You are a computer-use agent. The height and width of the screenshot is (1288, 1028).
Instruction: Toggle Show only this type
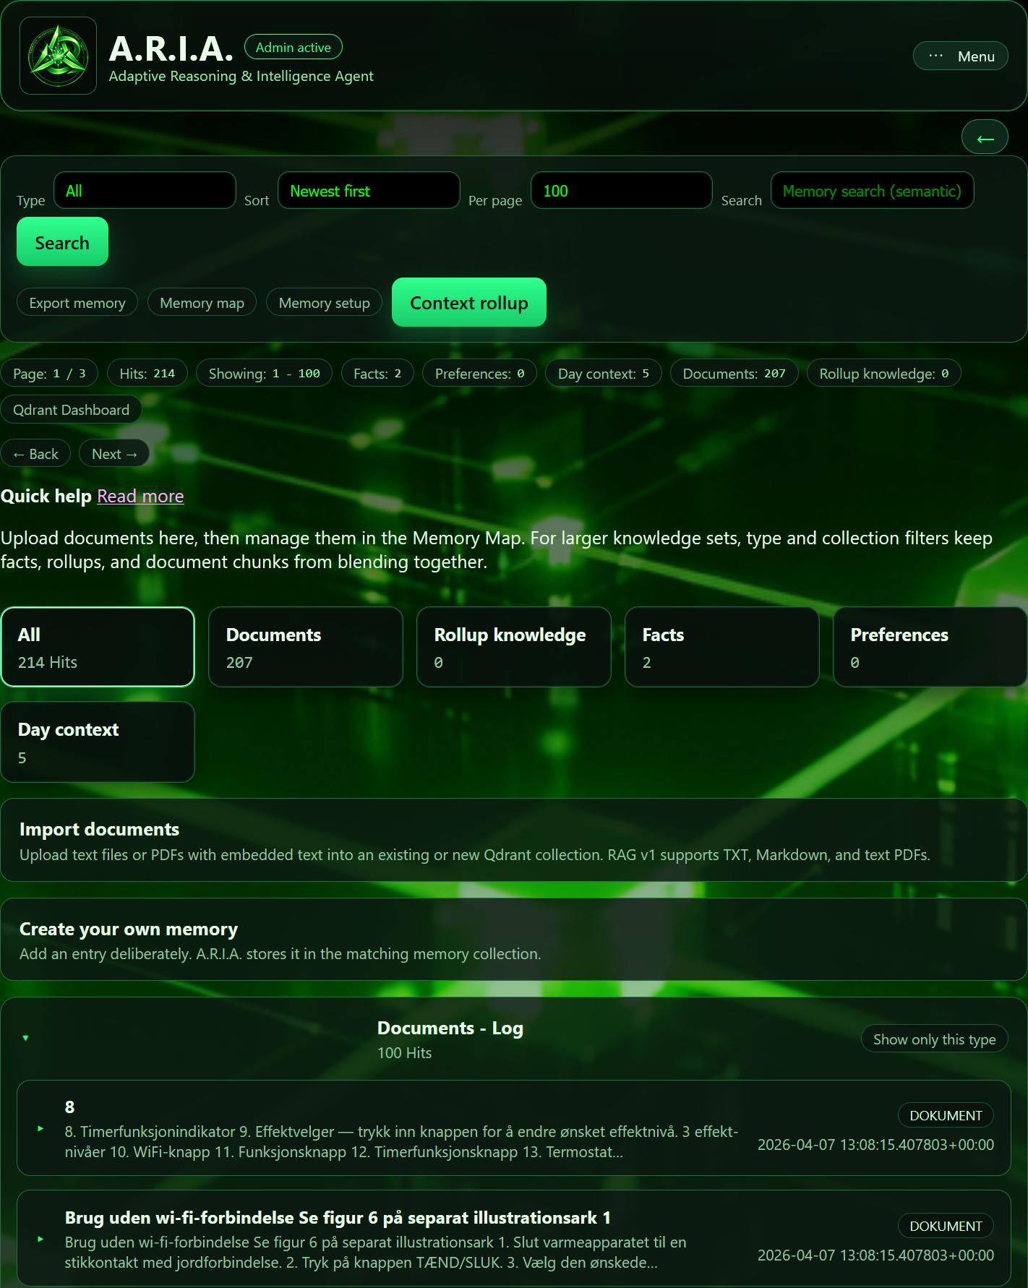tap(934, 1039)
